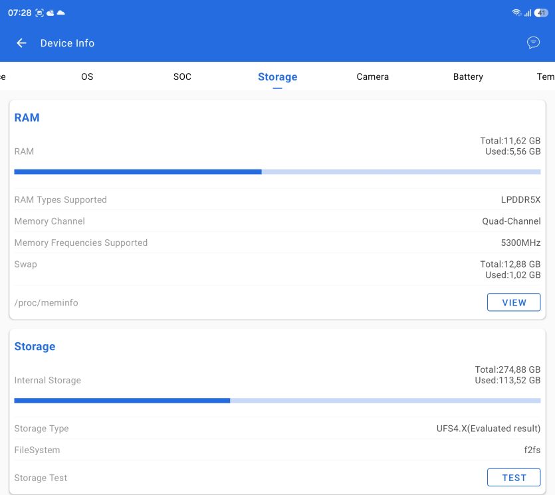Select the Storage tab
The height and width of the screenshot is (495, 555).
[x=278, y=77]
